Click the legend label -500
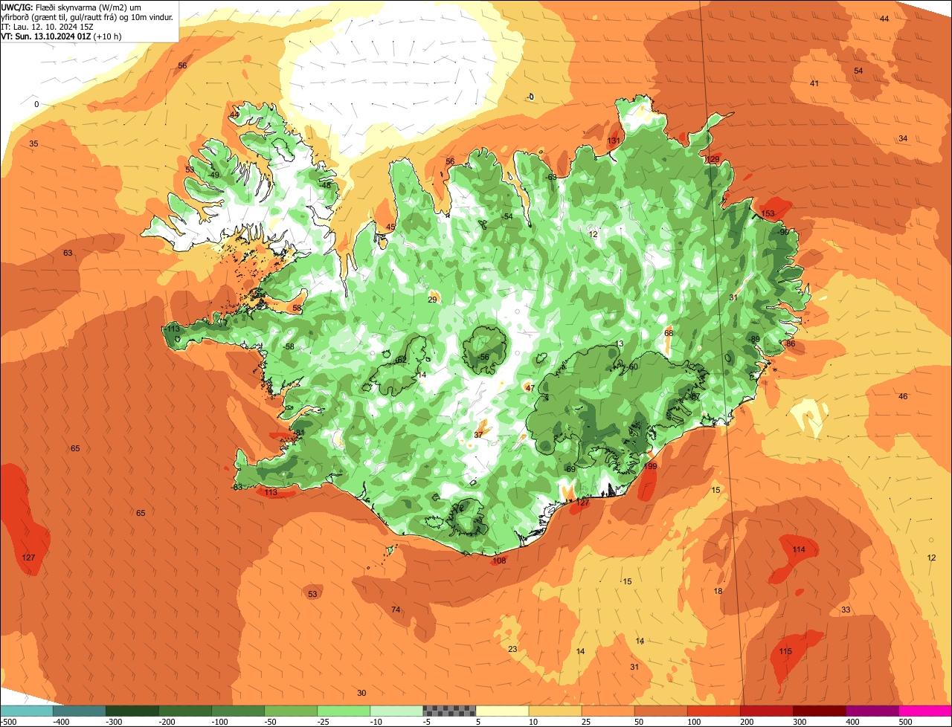 tap(8, 722)
